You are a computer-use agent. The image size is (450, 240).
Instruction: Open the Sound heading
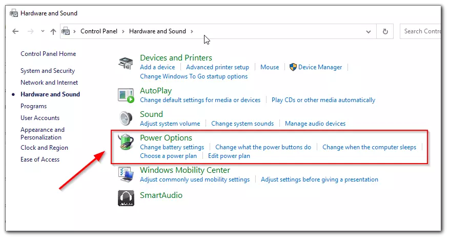coord(151,114)
